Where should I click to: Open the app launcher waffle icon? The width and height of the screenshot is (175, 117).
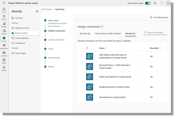[x=4, y=3]
